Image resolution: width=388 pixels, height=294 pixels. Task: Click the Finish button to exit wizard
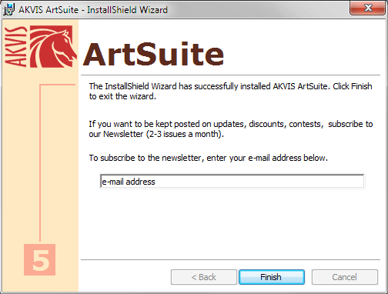pyautogui.click(x=272, y=277)
